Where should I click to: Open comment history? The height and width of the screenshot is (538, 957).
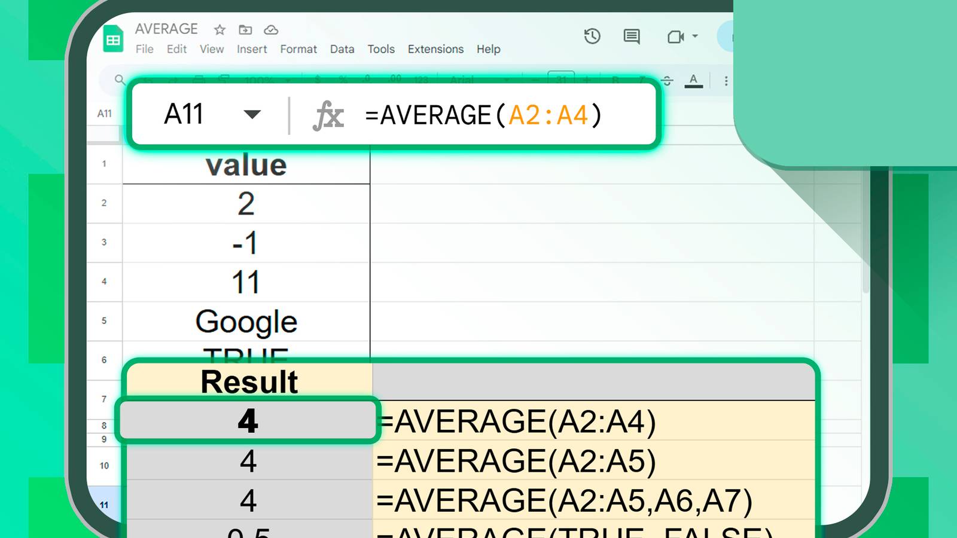pyautogui.click(x=630, y=36)
